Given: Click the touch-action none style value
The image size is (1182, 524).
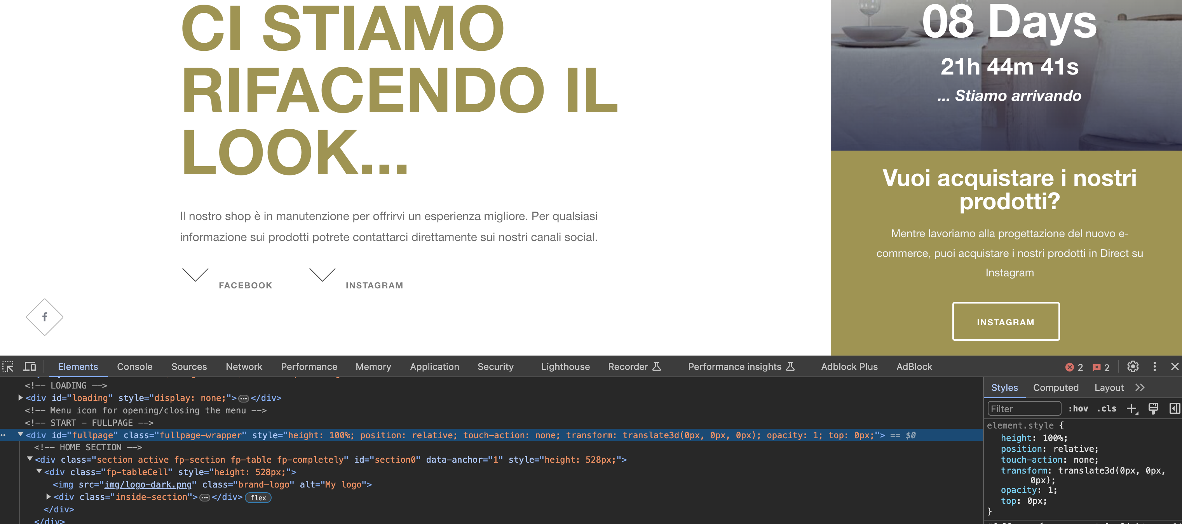Looking at the screenshot, I should 1083,460.
